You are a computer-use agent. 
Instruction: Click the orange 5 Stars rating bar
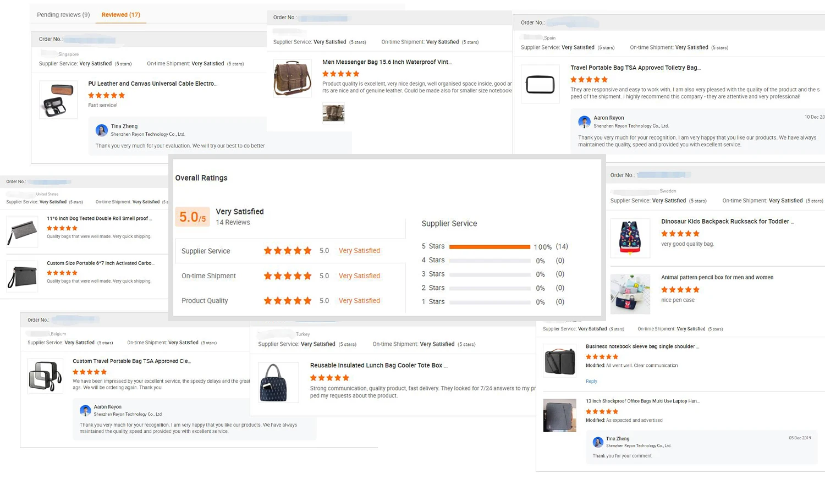pos(490,247)
